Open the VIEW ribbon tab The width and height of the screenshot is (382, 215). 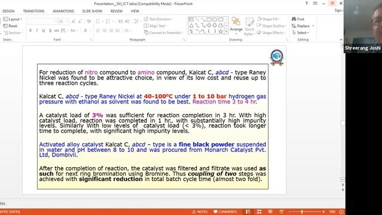pyautogui.click(x=135, y=11)
